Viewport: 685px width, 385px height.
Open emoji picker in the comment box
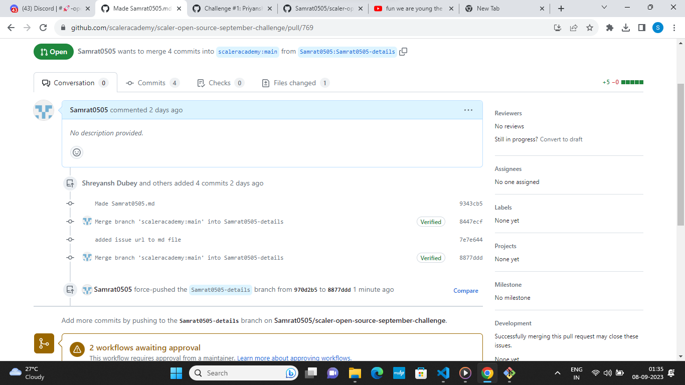76,152
